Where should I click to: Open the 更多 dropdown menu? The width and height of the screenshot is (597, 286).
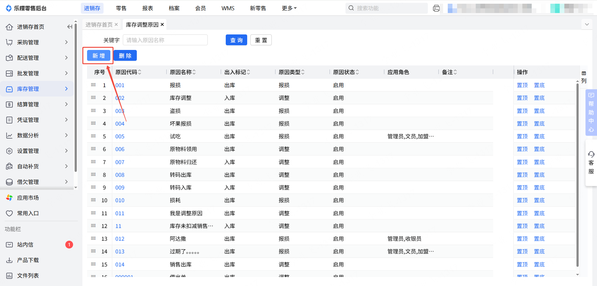[x=289, y=8]
